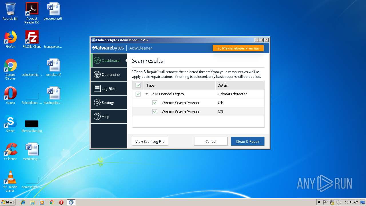Open the network tray icon

(332, 202)
